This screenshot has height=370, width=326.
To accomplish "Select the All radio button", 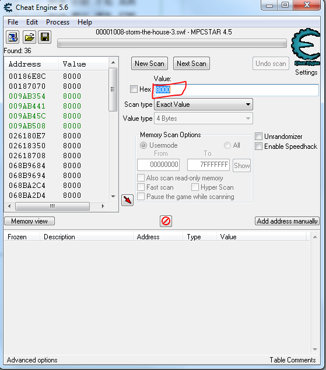I will click(227, 145).
